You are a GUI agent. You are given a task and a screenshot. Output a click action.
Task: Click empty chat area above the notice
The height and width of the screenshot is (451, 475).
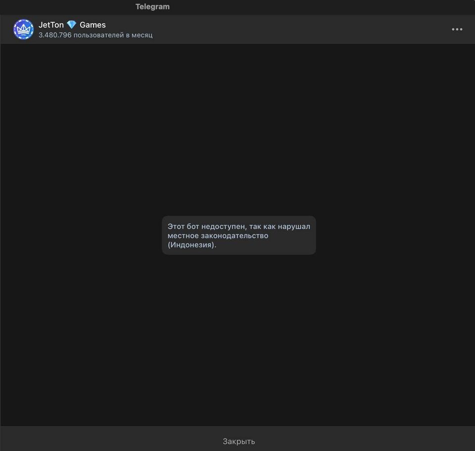pyautogui.click(x=237, y=129)
